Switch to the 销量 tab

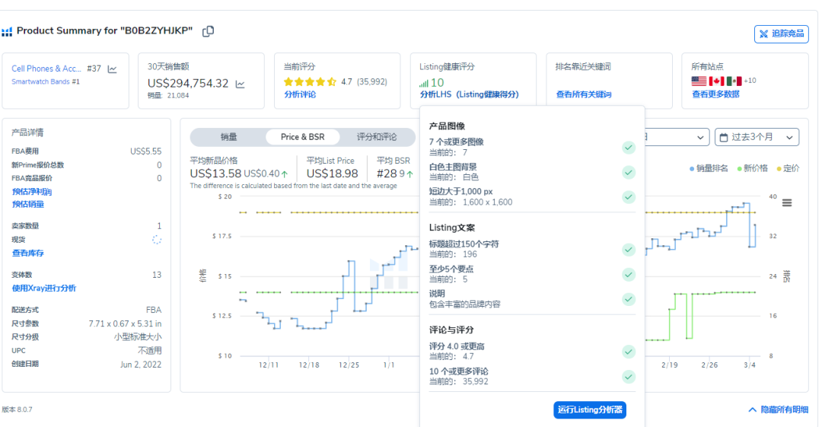pos(228,137)
